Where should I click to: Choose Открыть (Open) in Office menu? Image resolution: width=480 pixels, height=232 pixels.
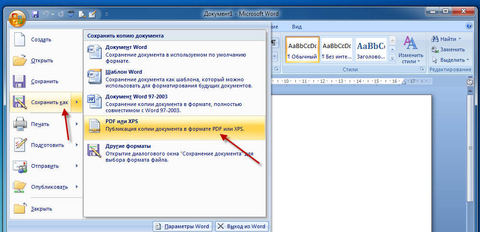tap(46, 60)
